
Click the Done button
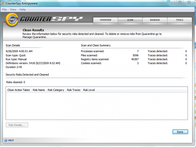(x=180, y=132)
